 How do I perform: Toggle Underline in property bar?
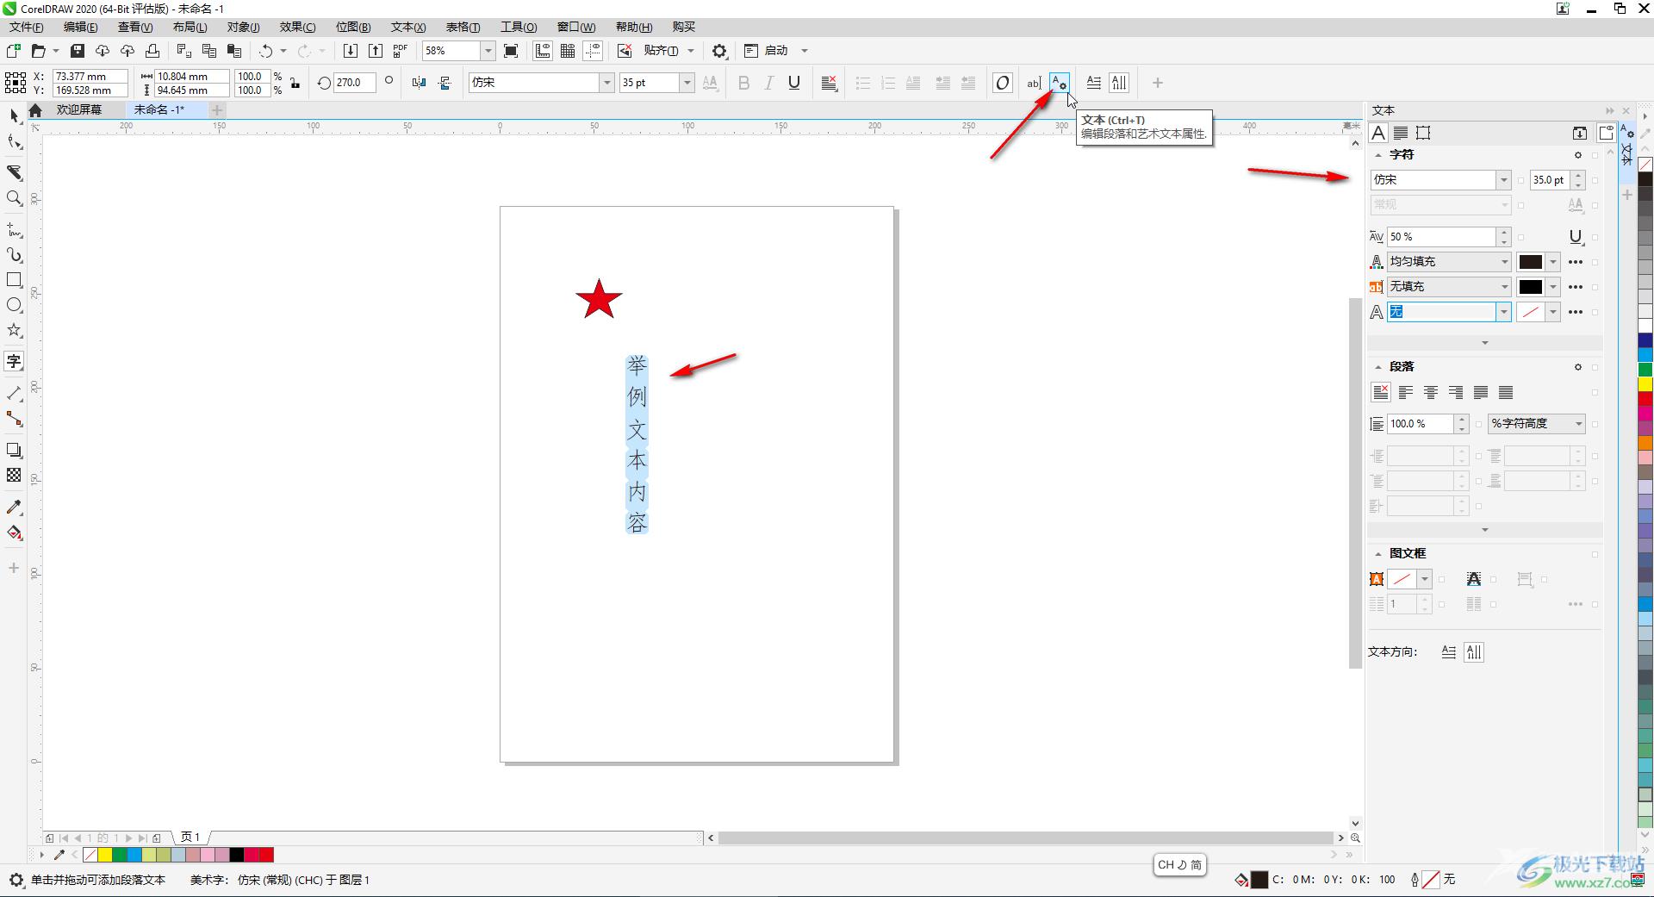(x=794, y=83)
